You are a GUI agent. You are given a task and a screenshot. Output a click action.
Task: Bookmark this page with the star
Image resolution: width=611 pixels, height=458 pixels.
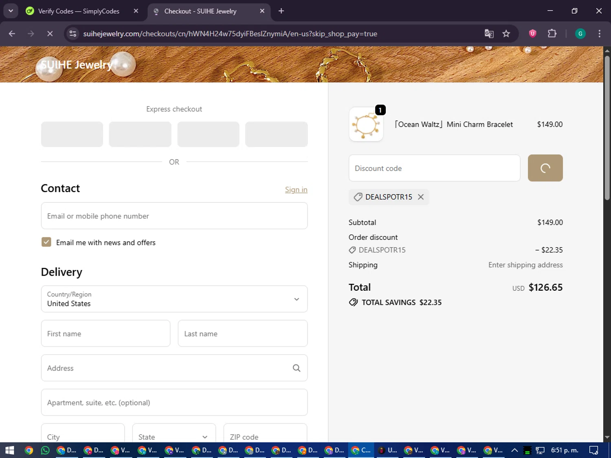pyautogui.click(x=506, y=34)
